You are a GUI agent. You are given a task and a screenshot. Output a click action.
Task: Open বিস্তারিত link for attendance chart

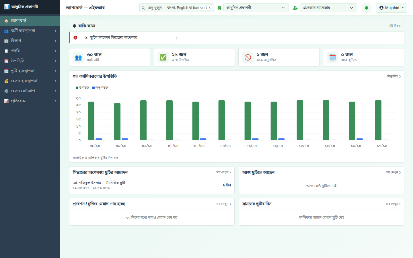point(394,76)
